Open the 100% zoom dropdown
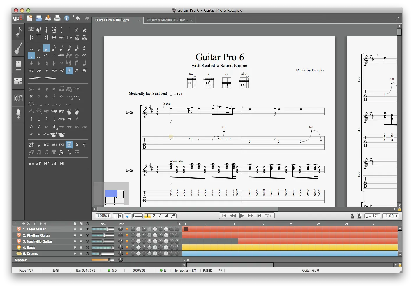The image size is (414, 289). 103,216
